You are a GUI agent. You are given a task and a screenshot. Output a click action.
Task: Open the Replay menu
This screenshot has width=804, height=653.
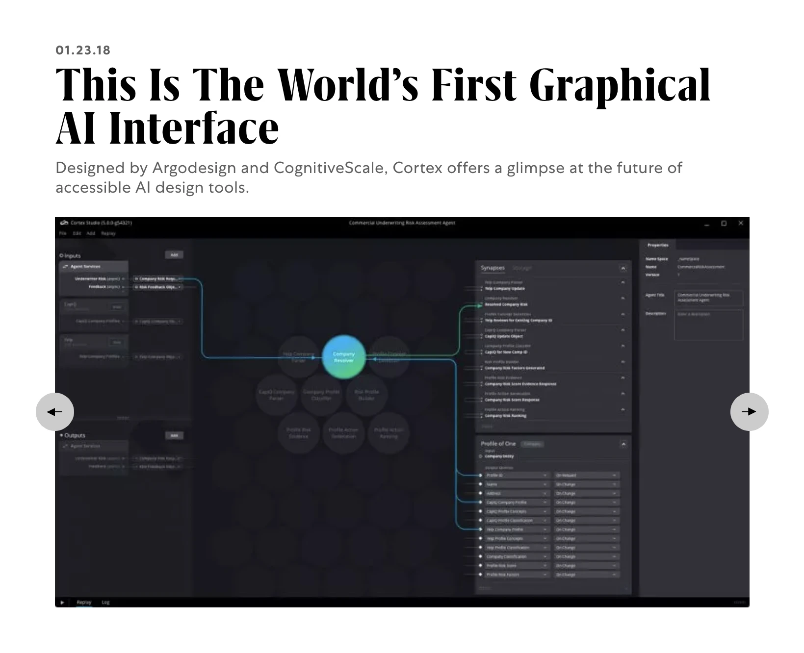point(108,233)
